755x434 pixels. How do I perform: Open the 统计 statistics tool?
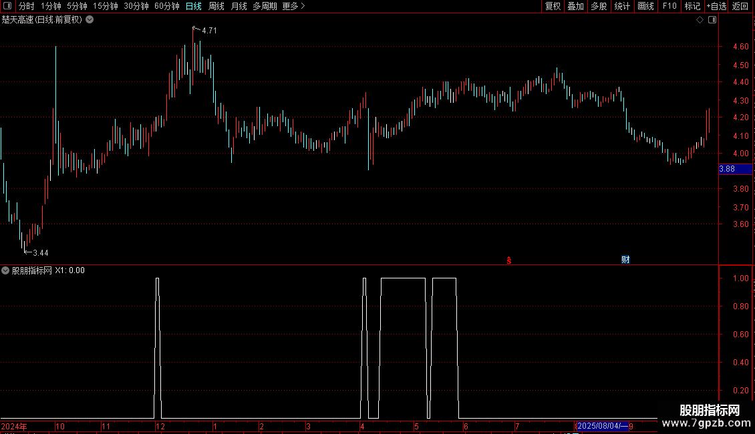coord(622,6)
